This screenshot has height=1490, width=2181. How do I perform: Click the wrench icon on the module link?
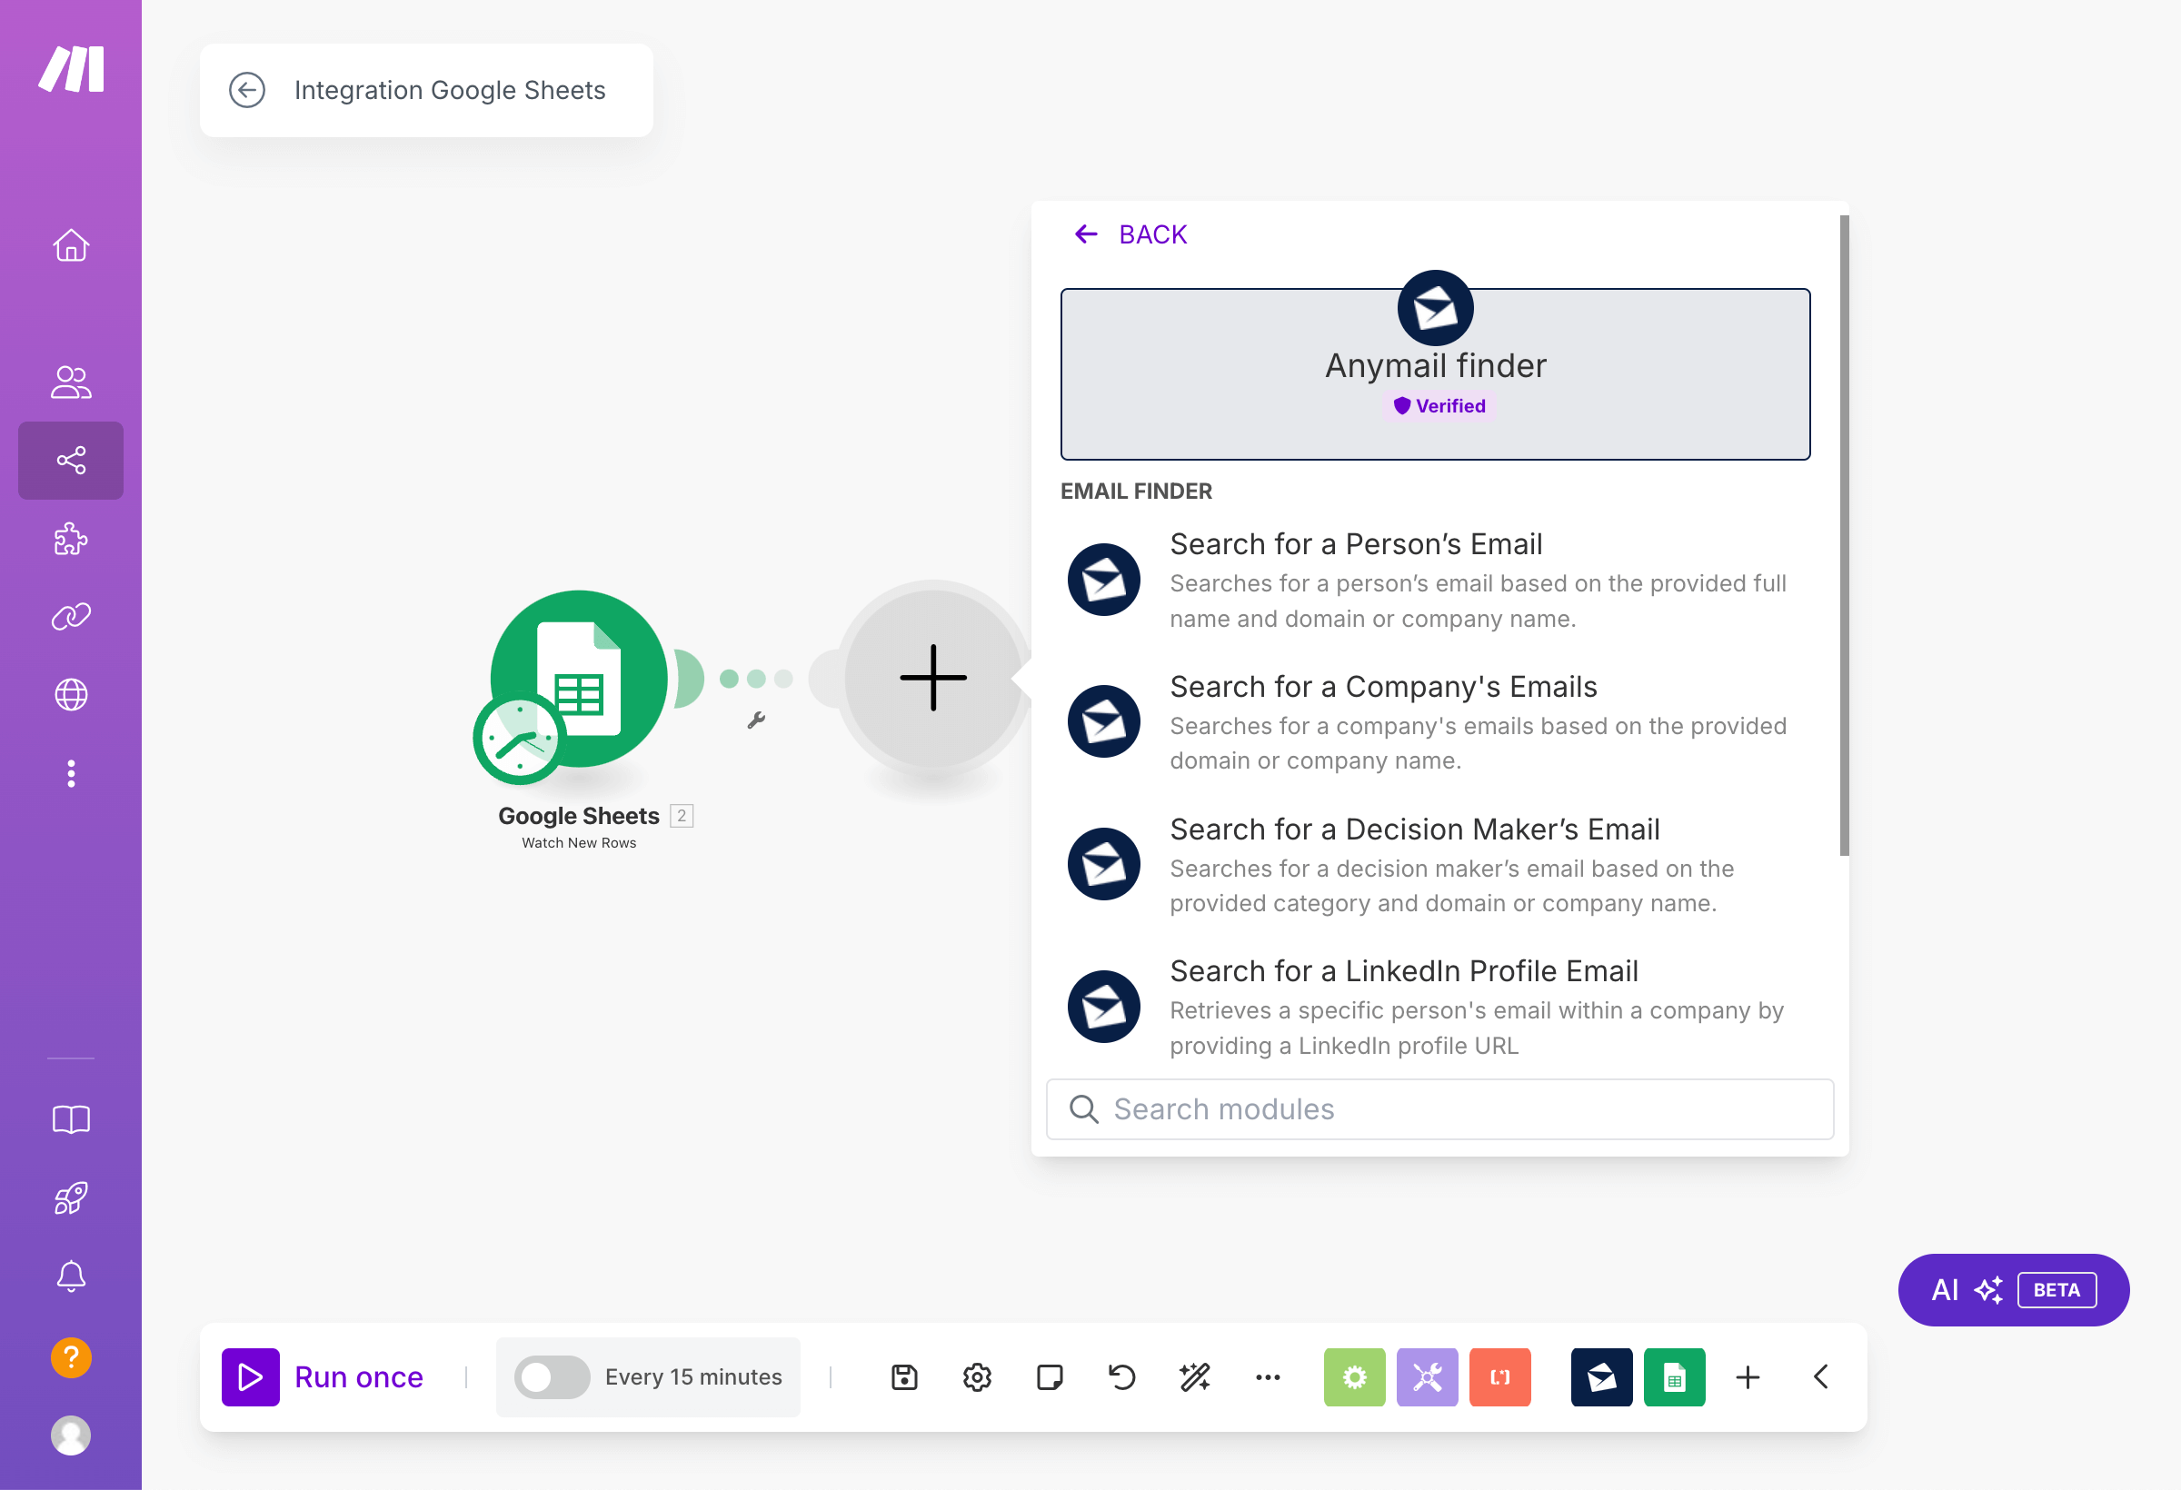coord(756,720)
